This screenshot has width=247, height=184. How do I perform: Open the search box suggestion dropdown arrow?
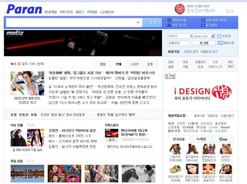pos(138,23)
